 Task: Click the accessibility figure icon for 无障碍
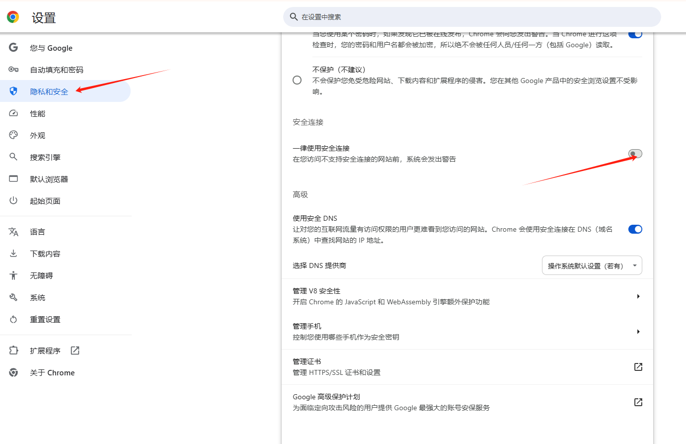[x=13, y=275]
